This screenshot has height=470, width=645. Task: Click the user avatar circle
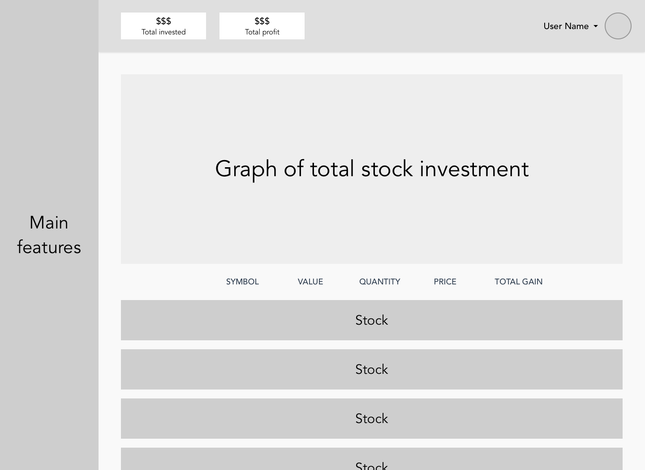tap(618, 26)
